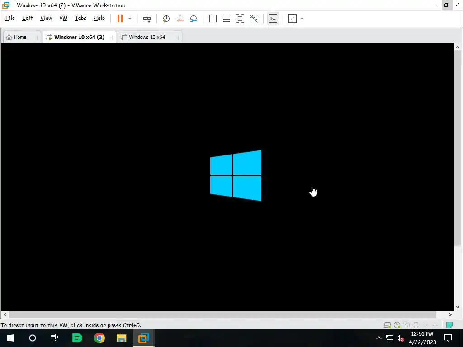This screenshot has height=347, width=463.
Task: Click the VMware logo in the title bar
Action: (6, 5)
